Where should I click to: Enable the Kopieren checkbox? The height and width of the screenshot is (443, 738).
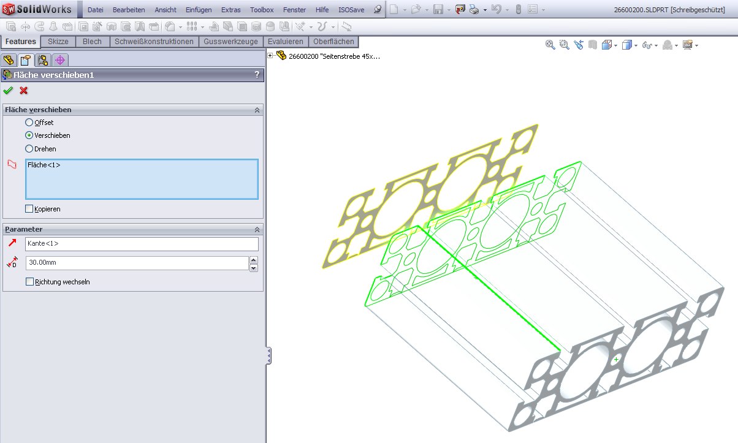click(x=29, y=209)
